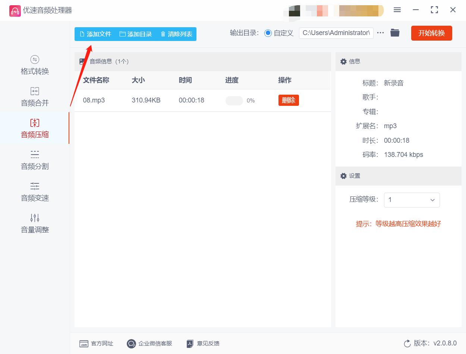This screenshot has width=466, height=354.
Task: Click the ellipsis button beside output path
Action: 380,33
